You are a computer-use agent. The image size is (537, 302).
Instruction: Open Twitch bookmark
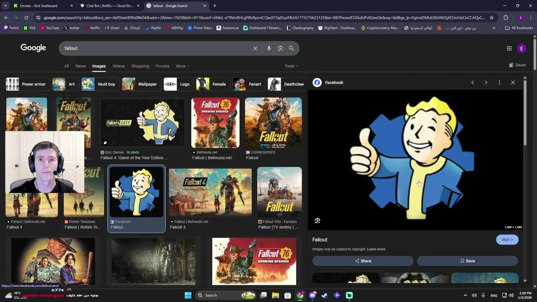coord(11,28)
